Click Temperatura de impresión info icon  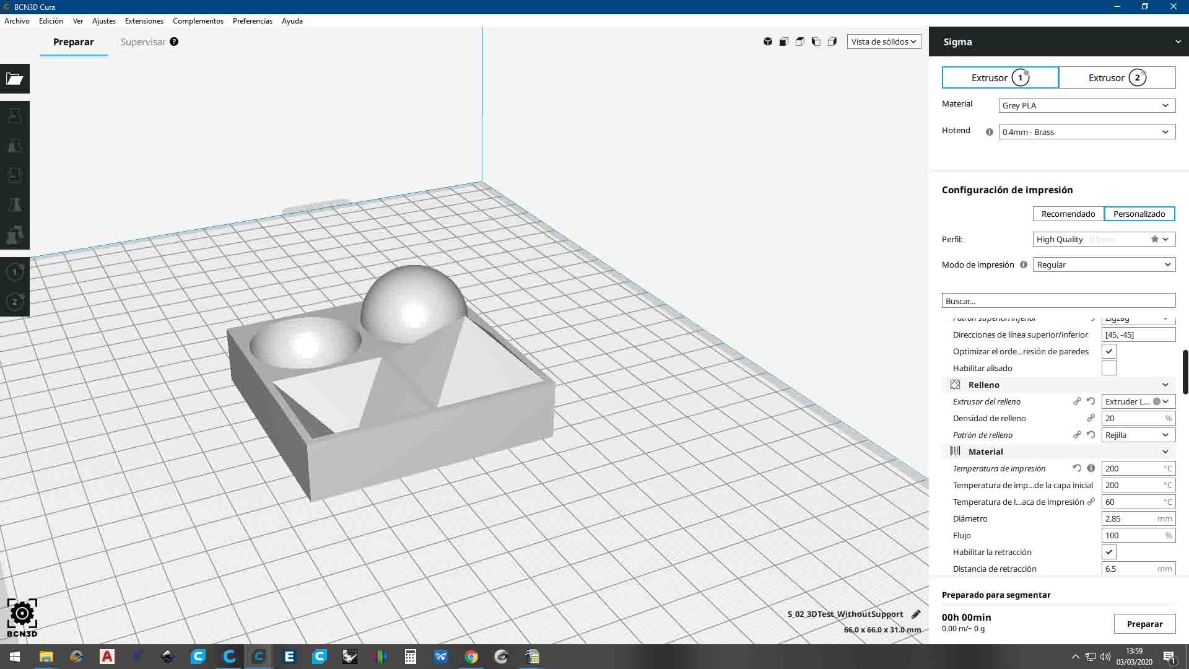(1091, 468)
